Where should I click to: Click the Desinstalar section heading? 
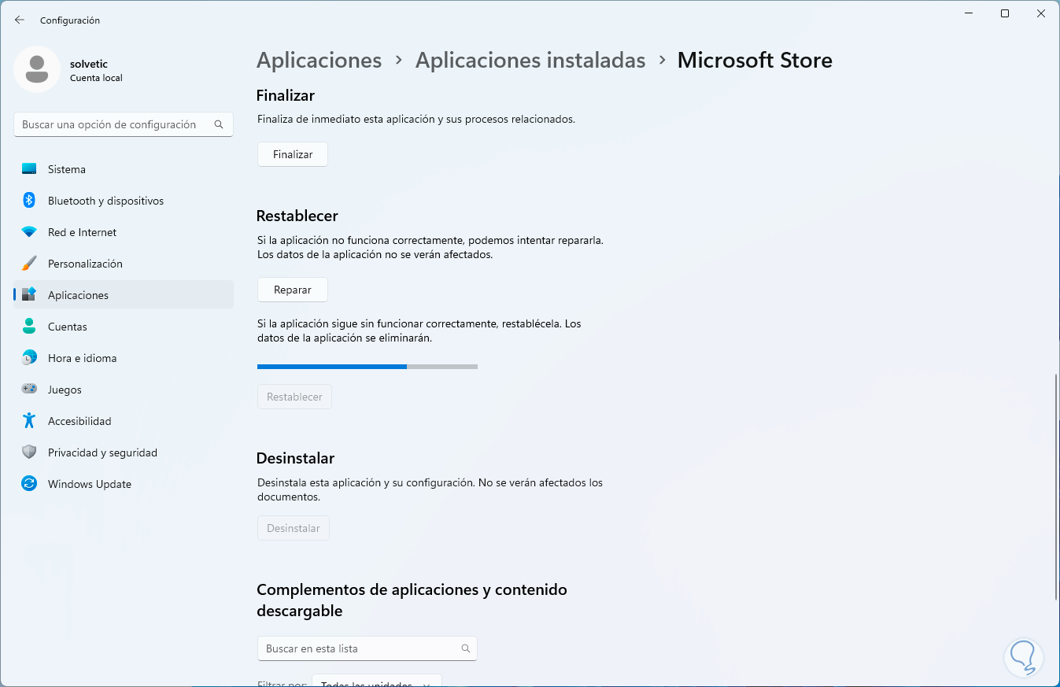tap(296, 458)
